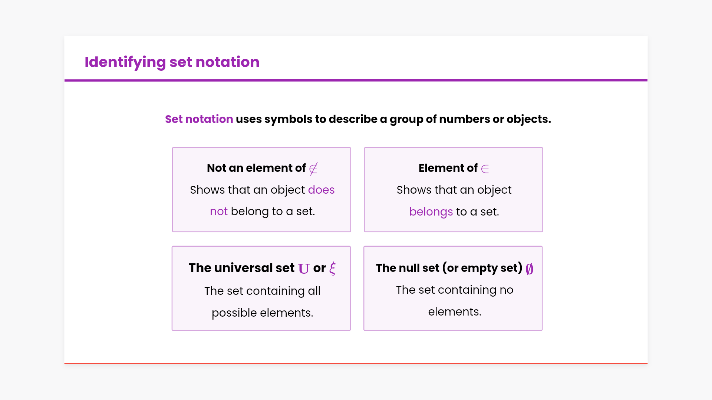Click the 'Identifying set notation' slide title

click(x=172, y=62)
